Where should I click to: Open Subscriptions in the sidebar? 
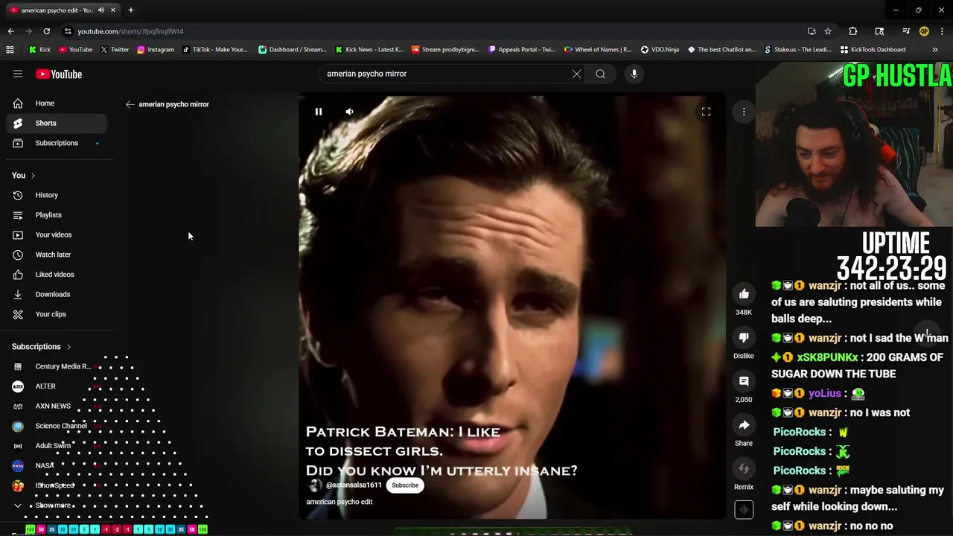(56, 143)
